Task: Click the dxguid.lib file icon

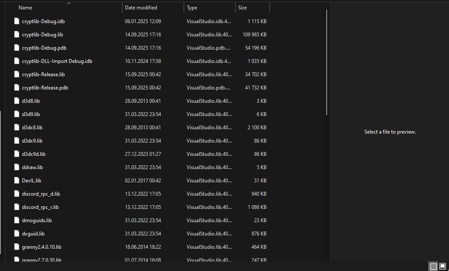Action: click(17, 233)
